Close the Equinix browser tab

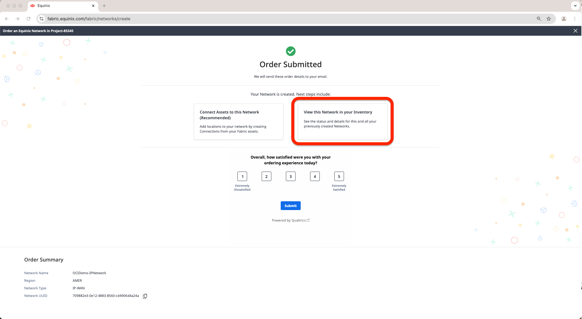point(93,6)
